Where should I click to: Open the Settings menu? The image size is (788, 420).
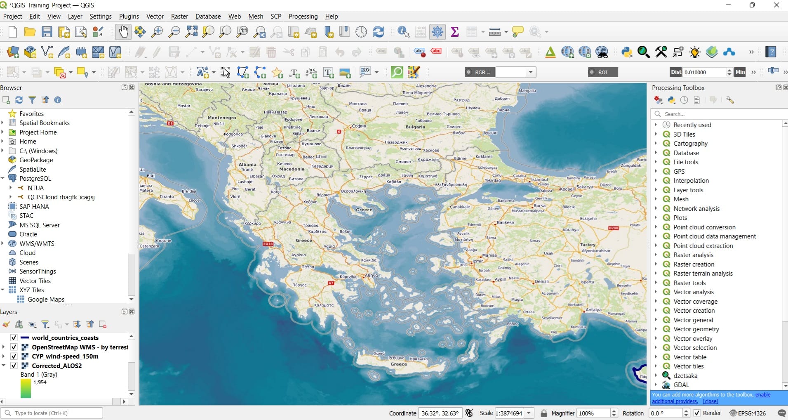[101, 17]
